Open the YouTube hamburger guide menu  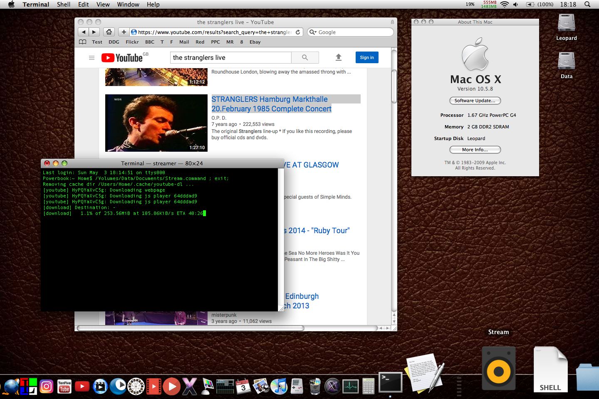click(x=92, y=58)
